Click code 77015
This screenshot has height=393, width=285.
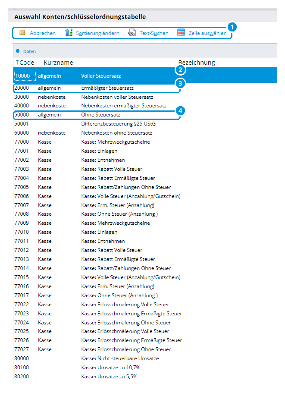pos(22,277)
